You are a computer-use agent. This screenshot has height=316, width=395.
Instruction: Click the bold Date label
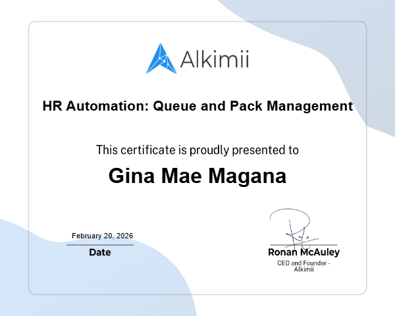(x=100, y=252)
